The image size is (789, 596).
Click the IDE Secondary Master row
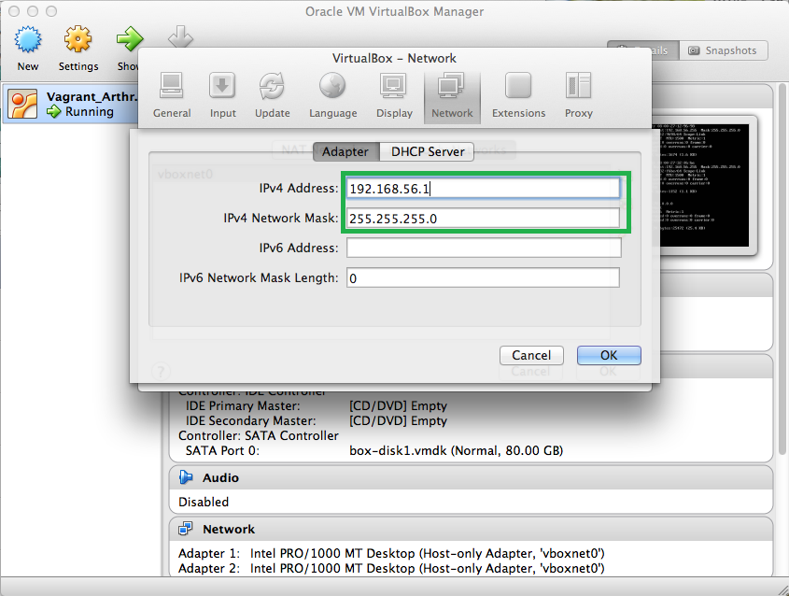click(316, 420)
